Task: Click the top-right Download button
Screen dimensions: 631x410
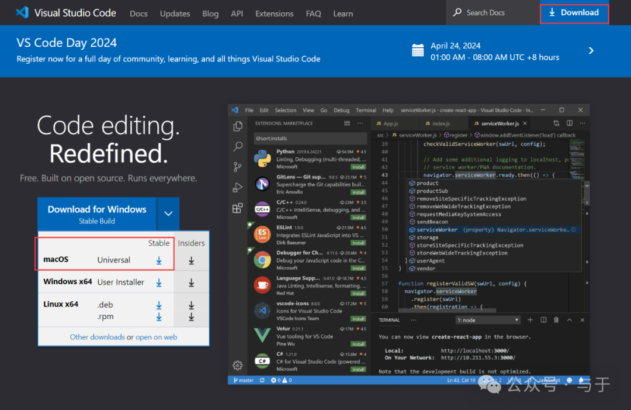Action: pyautogui.click(x=574, y=12)
